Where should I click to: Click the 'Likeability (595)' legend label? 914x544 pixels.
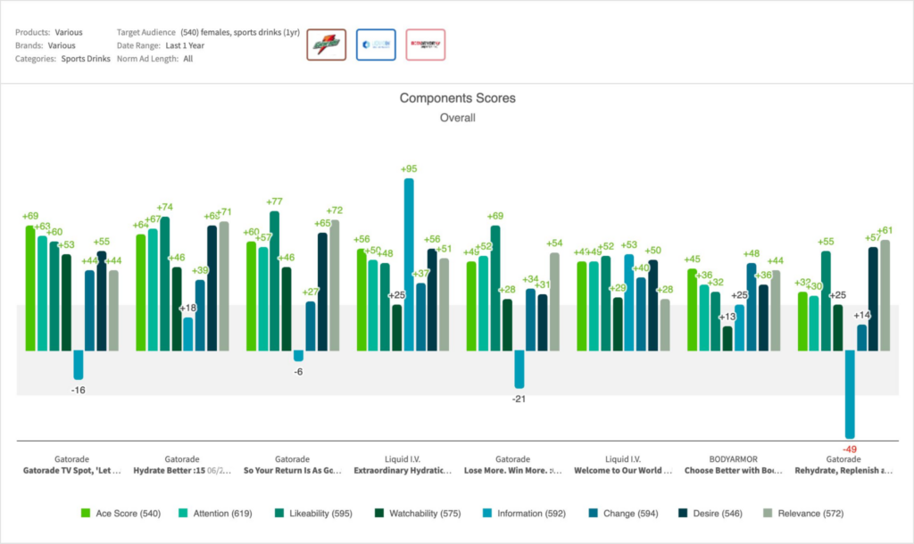(x=320, y=513)
